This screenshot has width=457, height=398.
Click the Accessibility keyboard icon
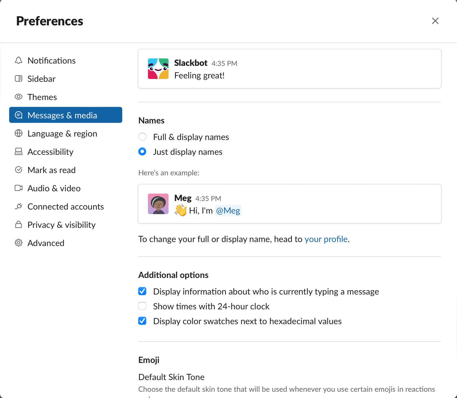19,152
